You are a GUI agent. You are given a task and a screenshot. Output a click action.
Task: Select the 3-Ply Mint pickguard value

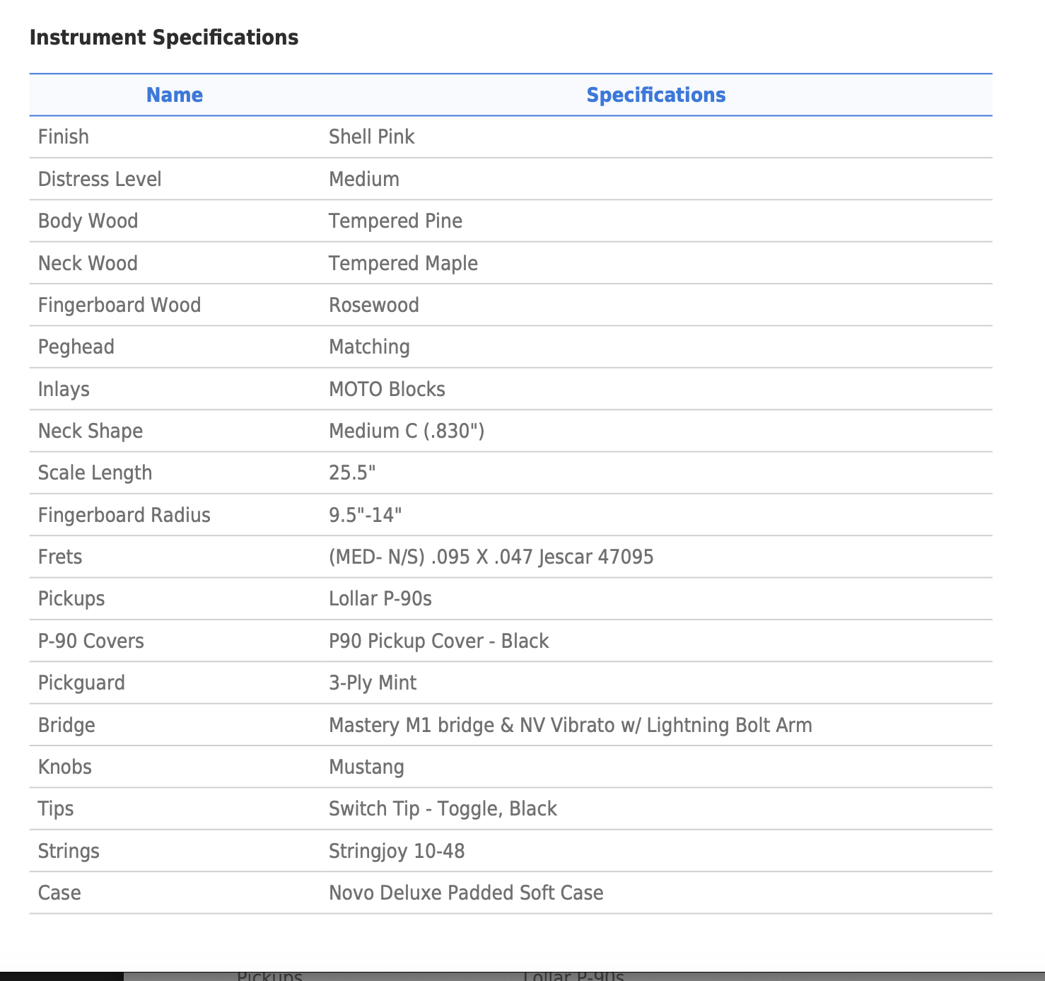coord(373,683)
